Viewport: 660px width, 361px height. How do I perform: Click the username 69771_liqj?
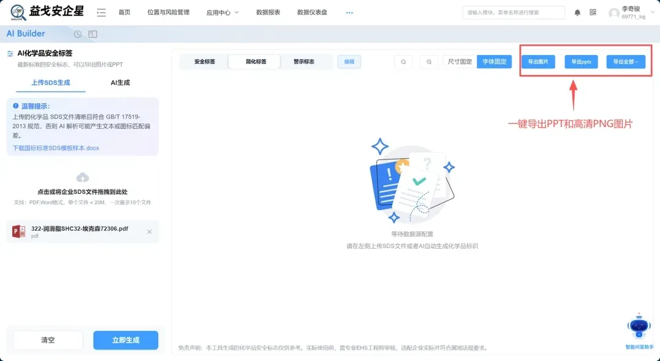tap(634, 17)
